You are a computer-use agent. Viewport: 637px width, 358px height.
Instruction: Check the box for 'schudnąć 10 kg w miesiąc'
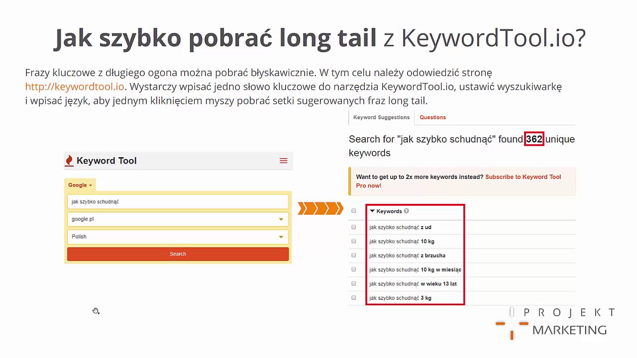click(354, 269)
